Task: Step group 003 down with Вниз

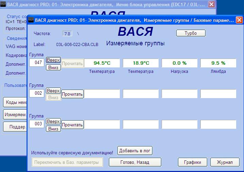Action: tap(53, 129)
